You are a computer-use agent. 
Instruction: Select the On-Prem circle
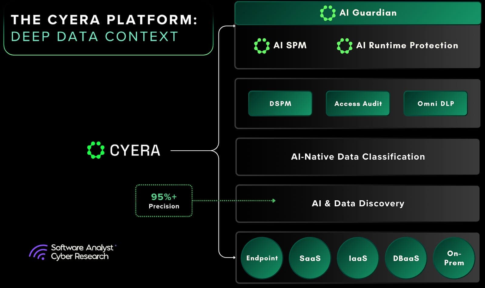coord(454,258)
